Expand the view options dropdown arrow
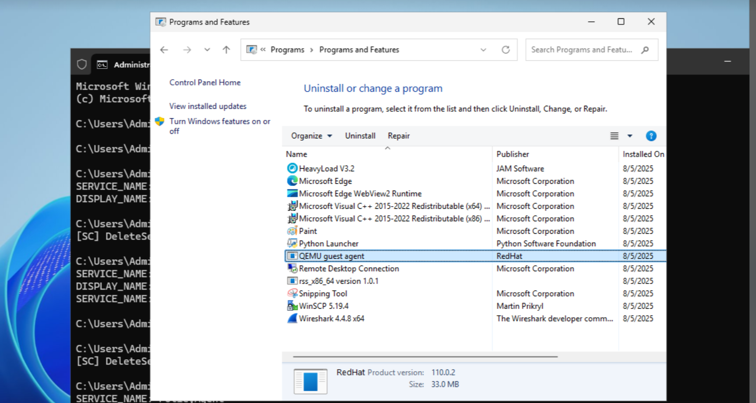Image resolution: width=756 pixels, height=403 pixels. coord(630,136)
